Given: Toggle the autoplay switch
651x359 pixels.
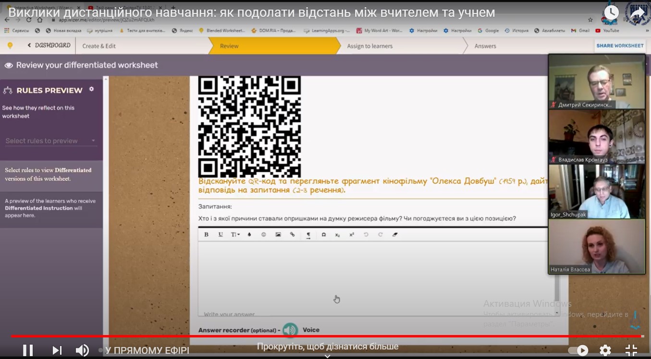Looking at the screenshot, I should (578, 350).
